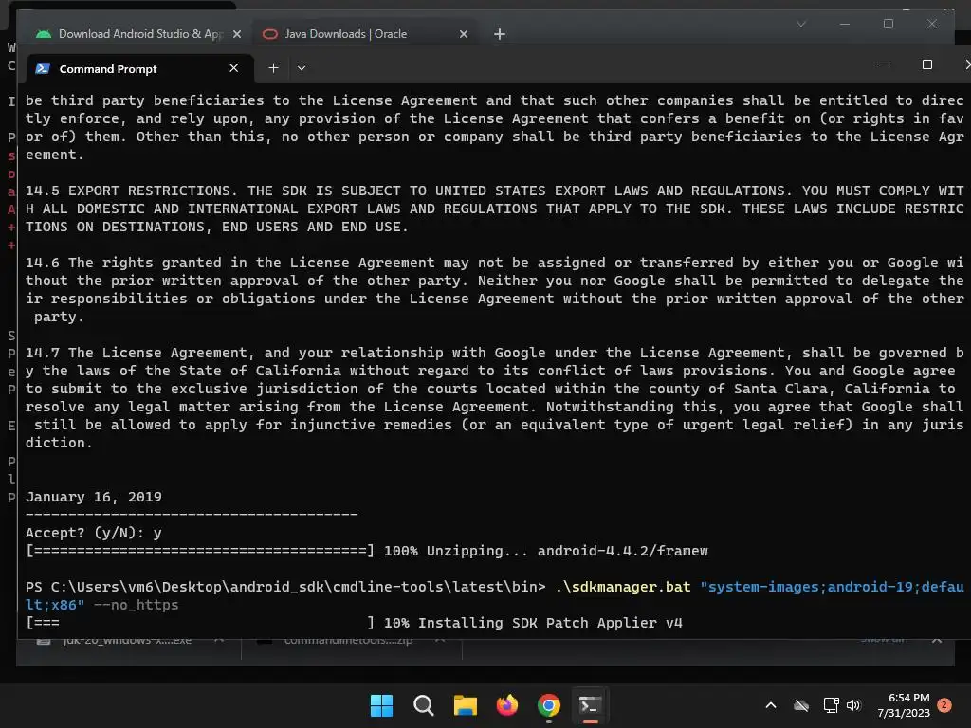
Task: Maximize the browser window
Action: point(888,24)
